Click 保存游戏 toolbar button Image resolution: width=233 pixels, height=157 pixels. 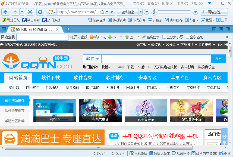97,20
